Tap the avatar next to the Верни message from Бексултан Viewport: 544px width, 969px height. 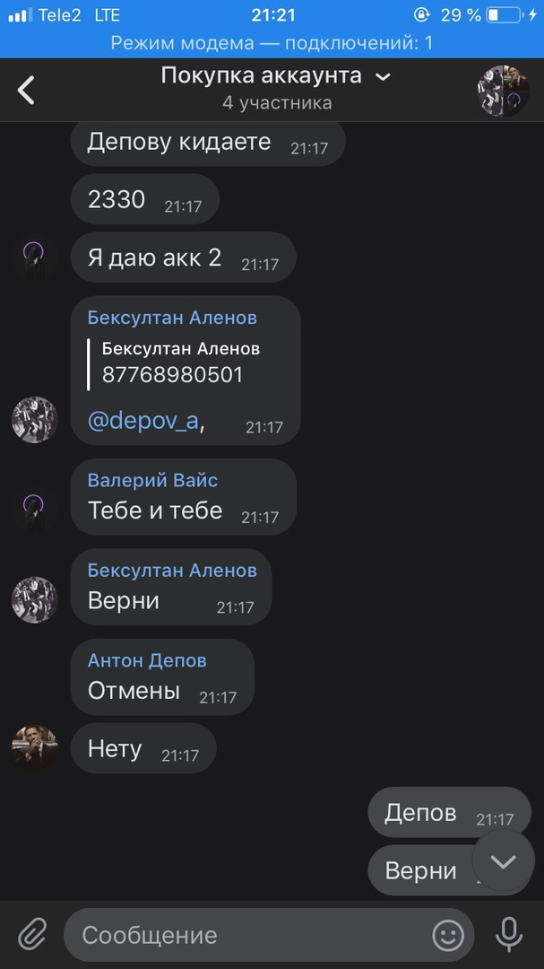point(34,599)
